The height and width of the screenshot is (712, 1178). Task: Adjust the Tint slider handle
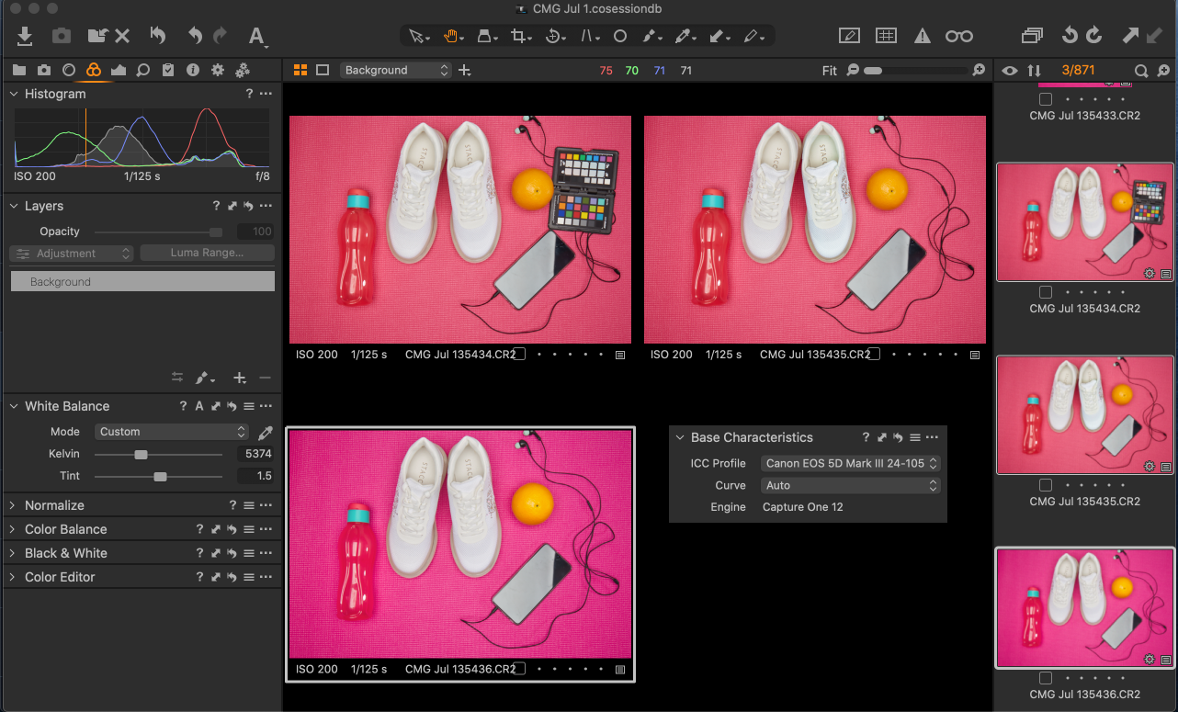click(x=160, y=476)
